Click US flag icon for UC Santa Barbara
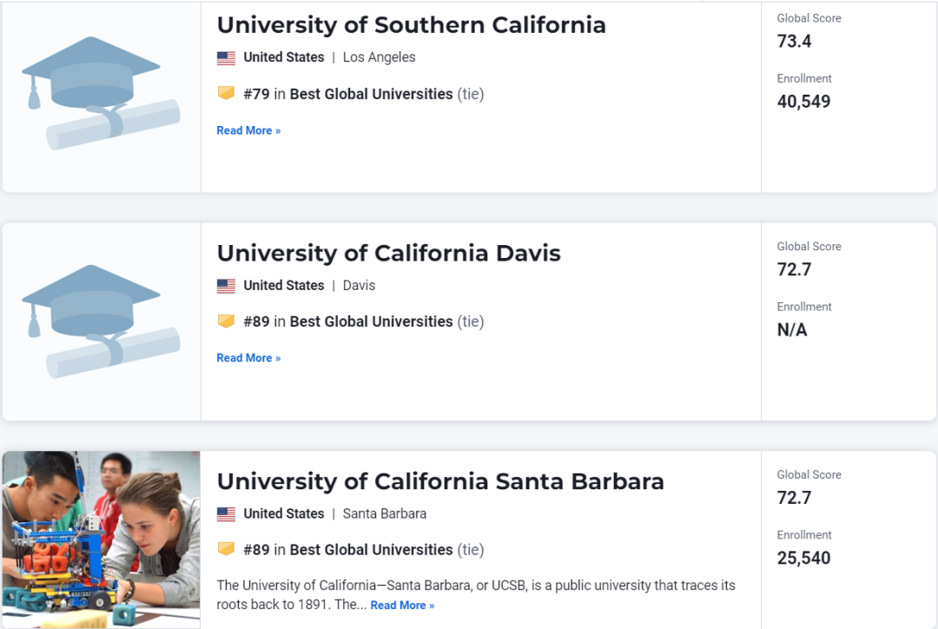This screenshot has width=938, height=629. pyautogui.click(x=226, y=514)
